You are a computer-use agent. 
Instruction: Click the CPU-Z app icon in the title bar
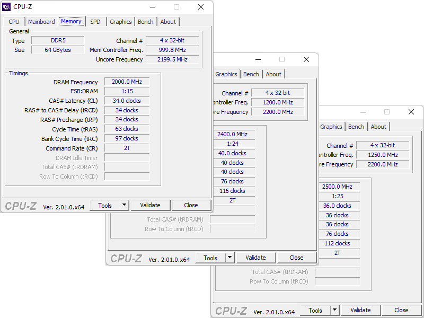pyautogui.click(x=7, y=7)
